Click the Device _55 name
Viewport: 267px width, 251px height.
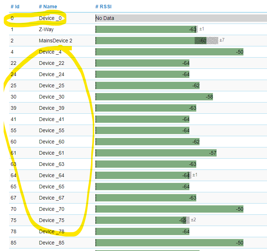click(52, 130)
